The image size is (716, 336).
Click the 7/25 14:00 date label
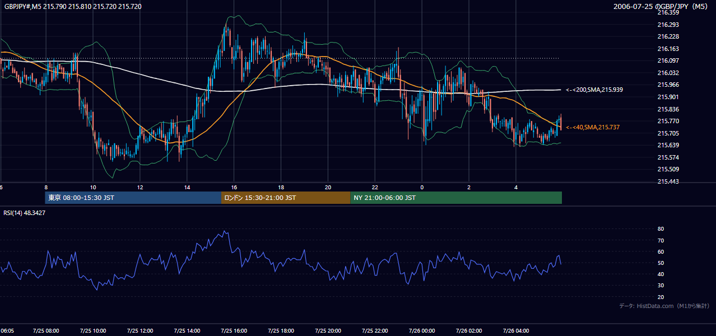[187, 331]
